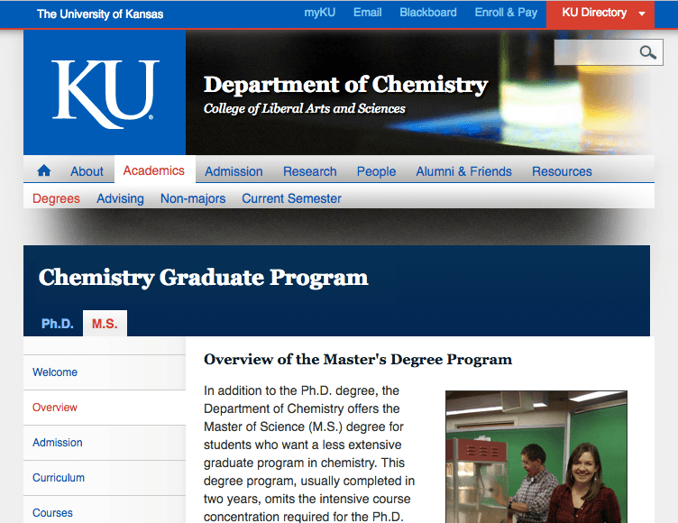Click the search magnifier icon

[647, 53]
